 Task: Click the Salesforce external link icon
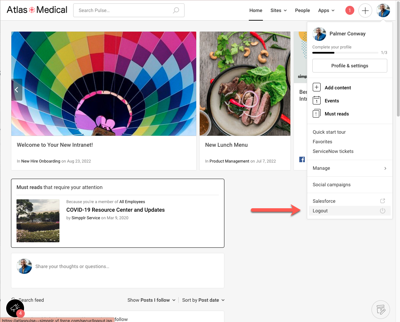[382, 201]
